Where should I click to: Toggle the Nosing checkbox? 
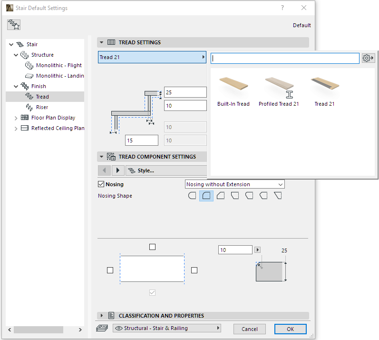point(101,184)
